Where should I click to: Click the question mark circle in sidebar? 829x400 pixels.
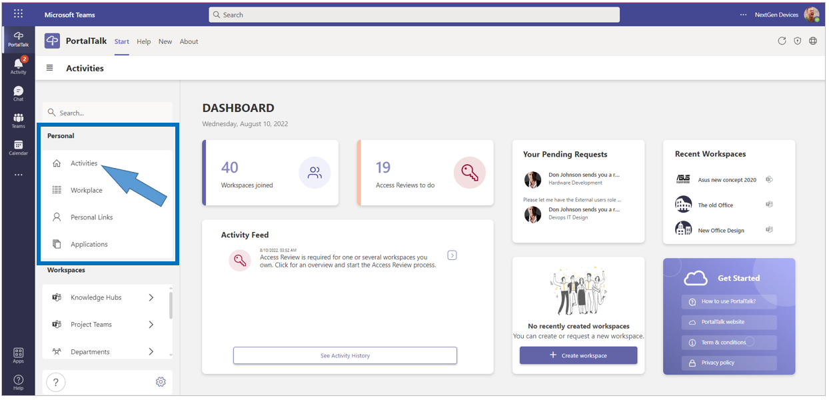coord(55,382)
